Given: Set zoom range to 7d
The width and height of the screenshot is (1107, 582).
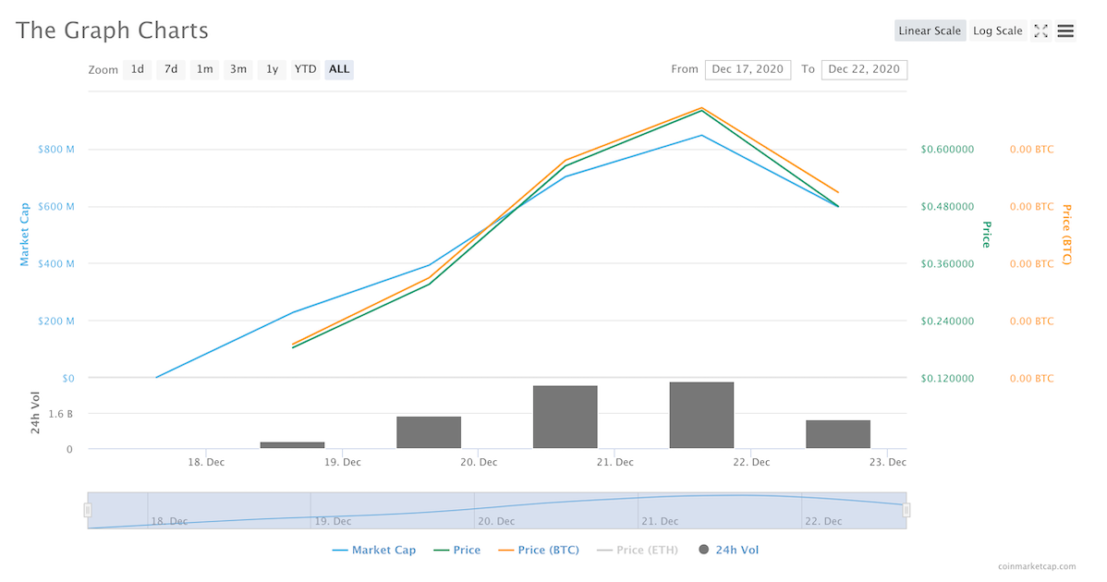Looking at the screenshot, I should 171,69.
